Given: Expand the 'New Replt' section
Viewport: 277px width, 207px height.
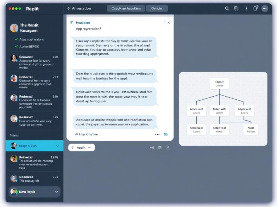Looking at the screenshot, I should pos(57,192).
